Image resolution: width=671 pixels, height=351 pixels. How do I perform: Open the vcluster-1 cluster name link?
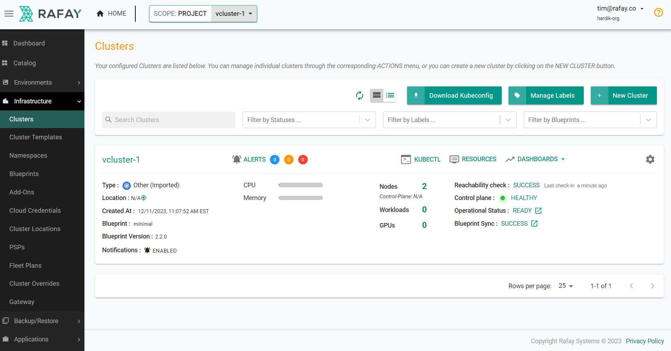121,159
